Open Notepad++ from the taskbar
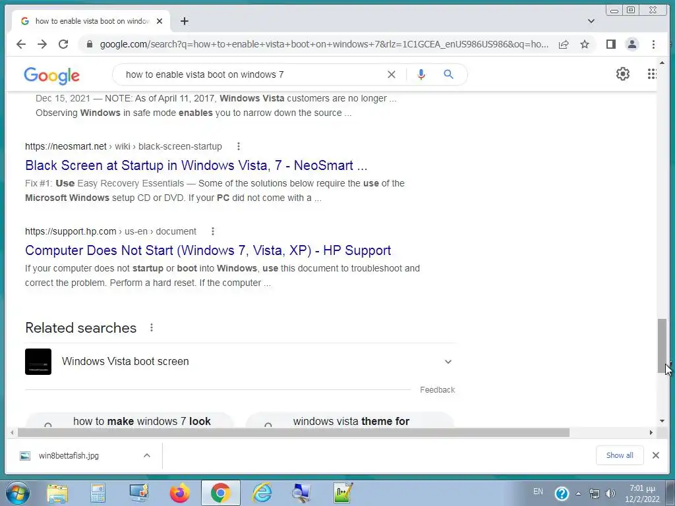The width and height of the screenshot is (675, 506). (x=343, y=493)
